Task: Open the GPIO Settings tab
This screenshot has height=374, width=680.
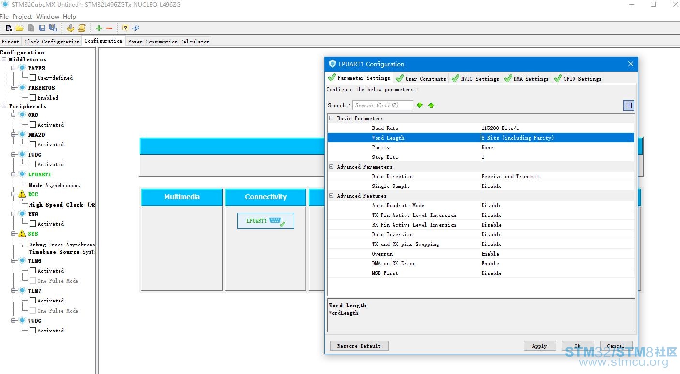Action: coord(577,78)
